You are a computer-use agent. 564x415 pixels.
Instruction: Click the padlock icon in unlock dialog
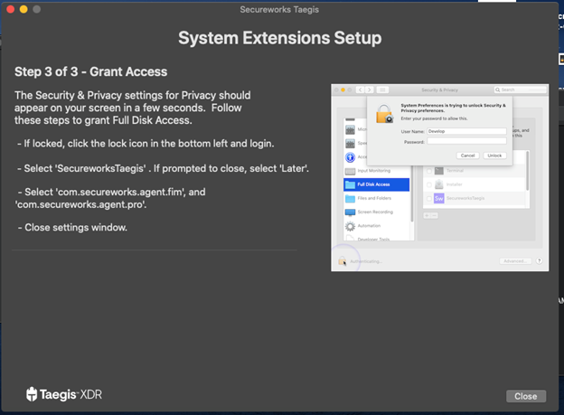click(x=382, y=116)
